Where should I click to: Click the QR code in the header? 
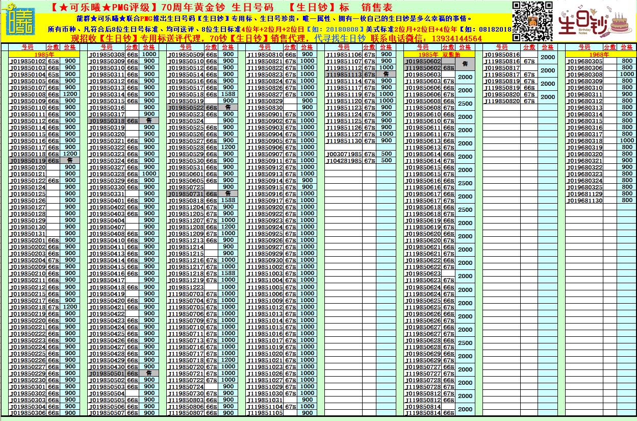point(532,21)
